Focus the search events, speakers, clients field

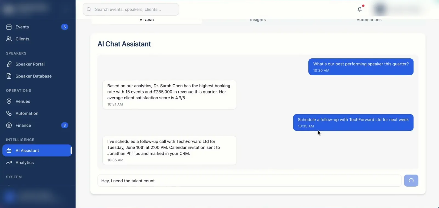pos(131,9)
